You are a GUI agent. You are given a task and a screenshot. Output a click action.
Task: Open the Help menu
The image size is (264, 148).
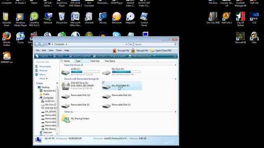[x=67, y=51]
